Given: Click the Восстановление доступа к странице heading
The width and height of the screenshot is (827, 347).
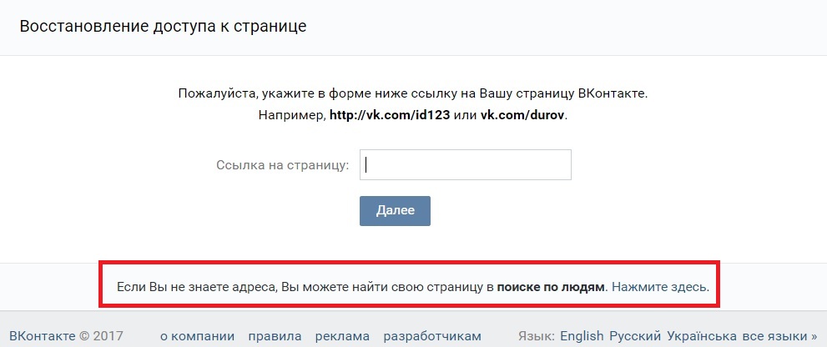Looking at the screenshot, I should pyautogui.click(x=163, y=27).
